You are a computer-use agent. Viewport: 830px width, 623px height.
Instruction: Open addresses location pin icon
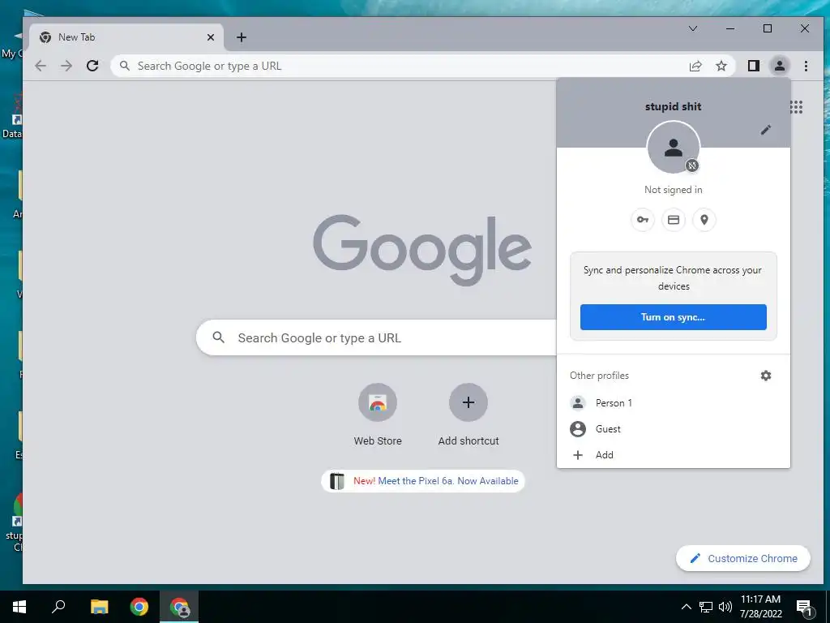click(704, 220)
